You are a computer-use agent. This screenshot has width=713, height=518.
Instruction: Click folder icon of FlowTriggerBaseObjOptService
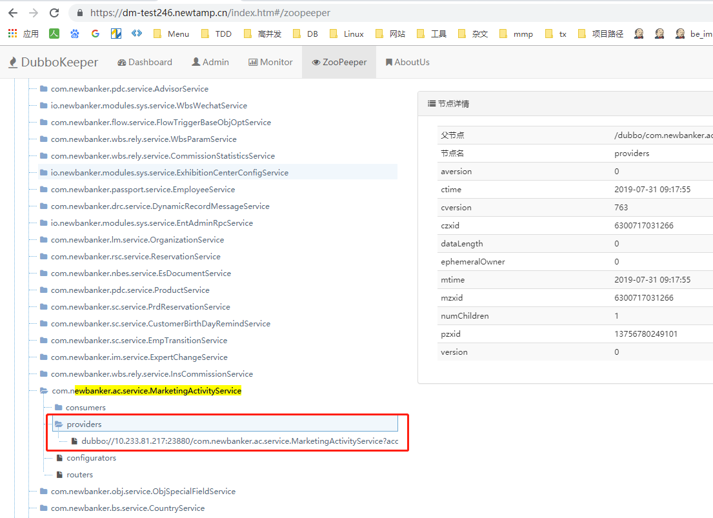pos(44,122)
